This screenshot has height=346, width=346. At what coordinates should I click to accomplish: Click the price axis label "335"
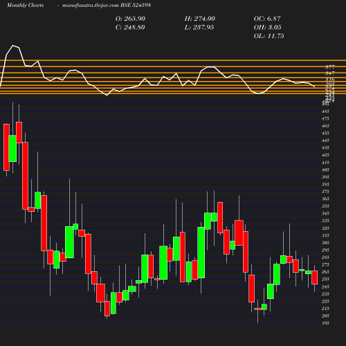pos(325,221)
